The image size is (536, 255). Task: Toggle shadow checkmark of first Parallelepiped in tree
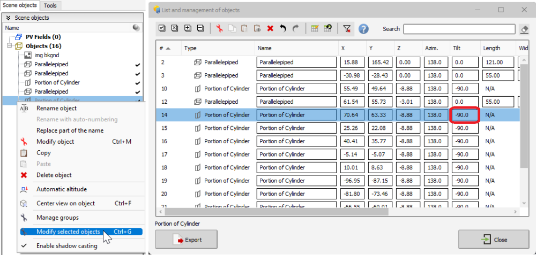138,64
